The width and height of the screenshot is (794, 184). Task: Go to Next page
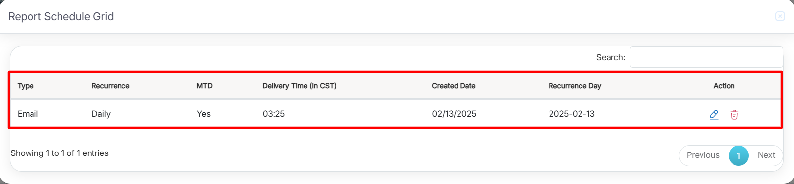point(766,155)
